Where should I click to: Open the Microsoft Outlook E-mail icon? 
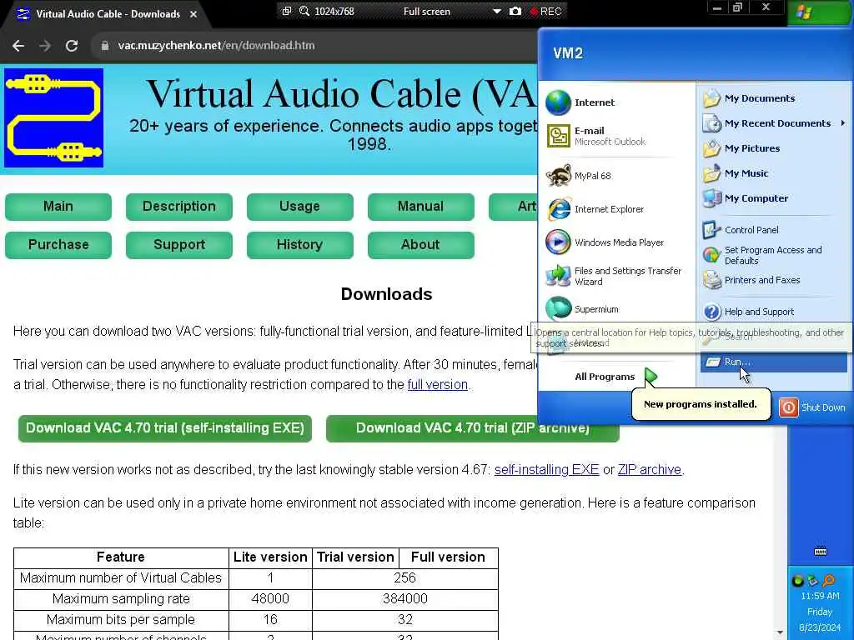coord(558,136)
